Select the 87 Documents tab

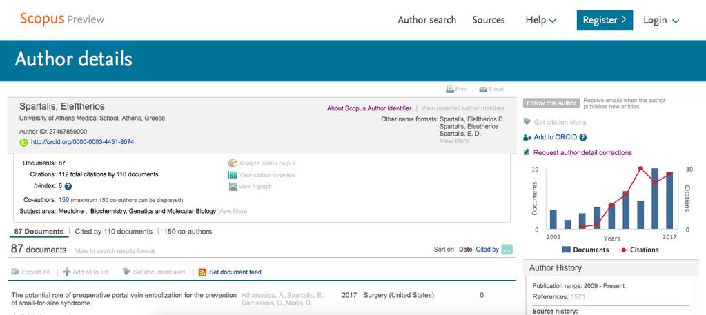pyautogui.click(x=39, y=232)
